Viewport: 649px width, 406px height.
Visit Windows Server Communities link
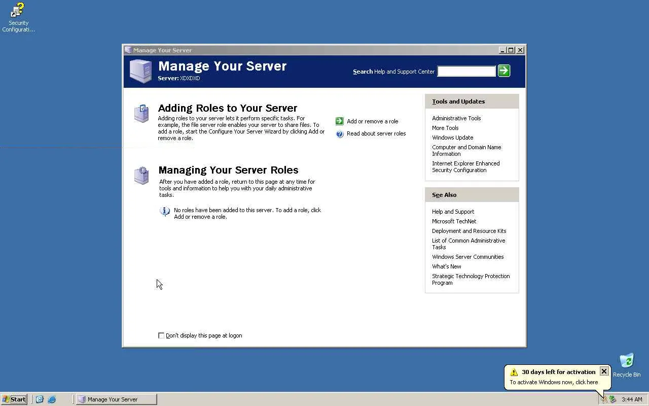coord(467,257)
